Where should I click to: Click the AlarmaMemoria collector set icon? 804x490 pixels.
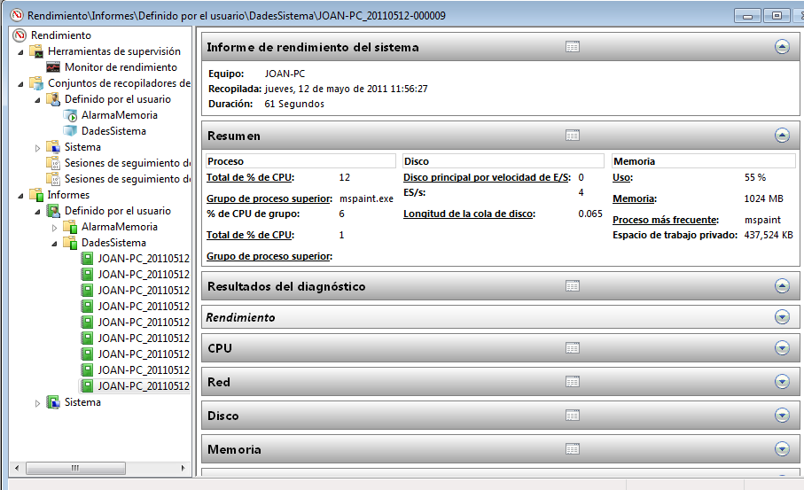(71, 115)
